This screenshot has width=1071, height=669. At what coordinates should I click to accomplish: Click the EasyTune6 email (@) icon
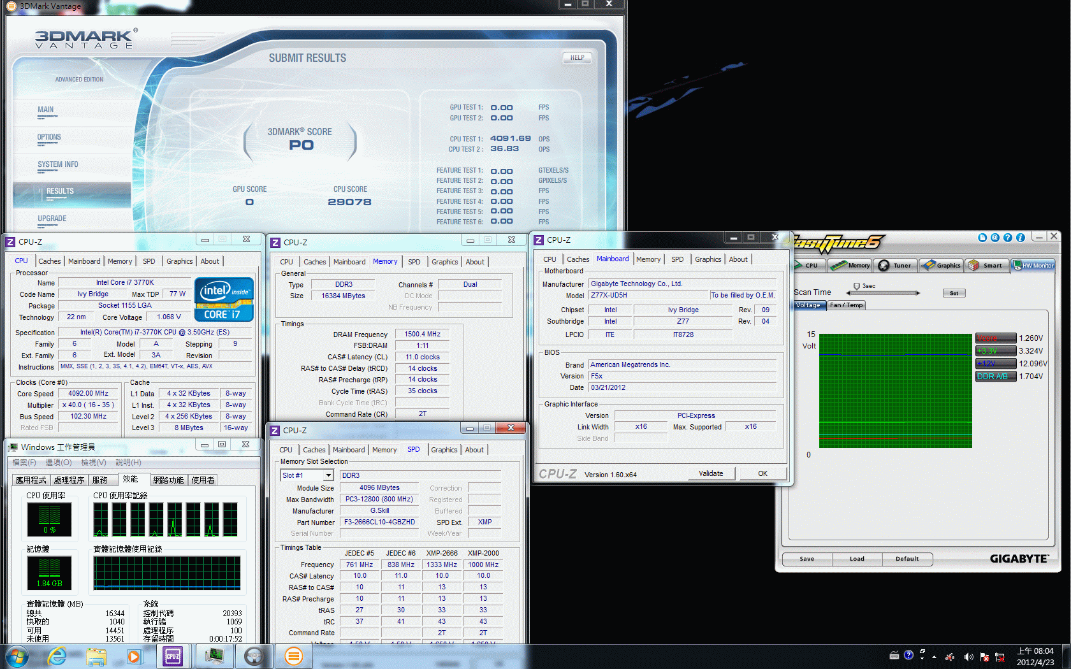[x=995, y=238]
